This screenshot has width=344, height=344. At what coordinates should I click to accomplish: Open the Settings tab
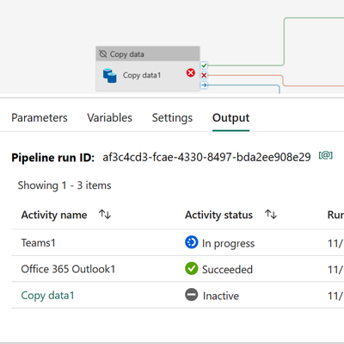pyautogui.click(x=172, y=118)
